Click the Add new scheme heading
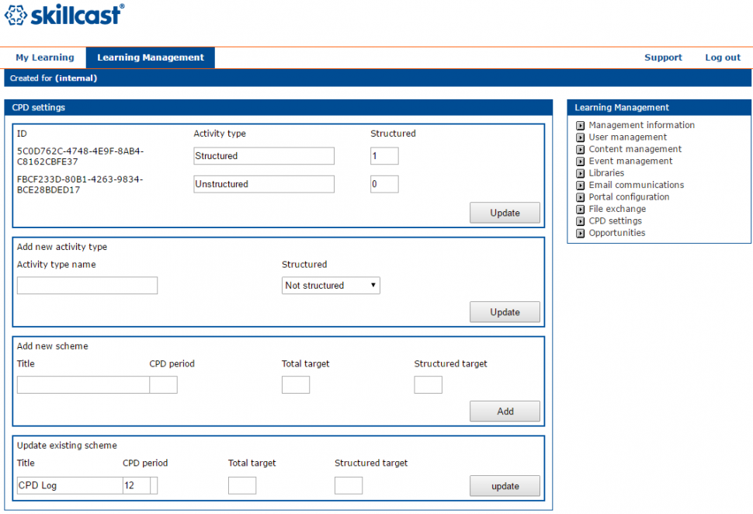 point(52,346)
